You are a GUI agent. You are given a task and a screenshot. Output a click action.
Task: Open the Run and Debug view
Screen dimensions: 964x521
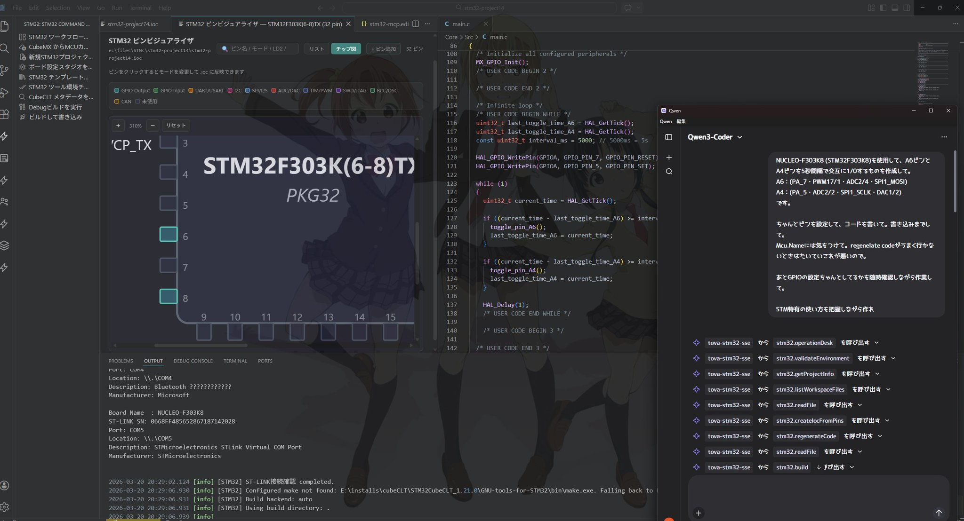click(x=5, y=92)
